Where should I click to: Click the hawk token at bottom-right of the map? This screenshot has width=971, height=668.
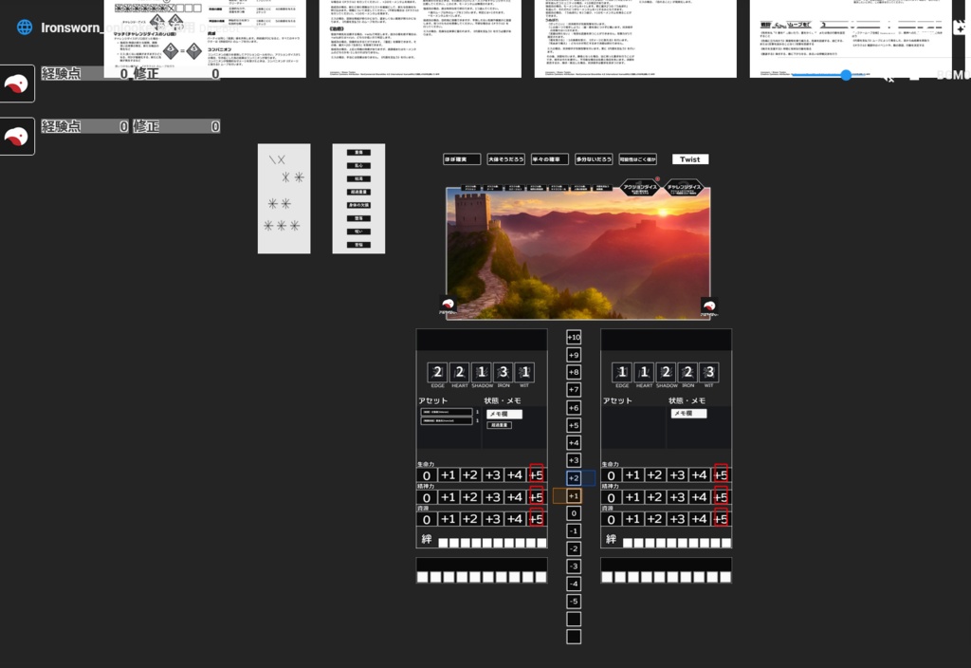tap(708, 305)
